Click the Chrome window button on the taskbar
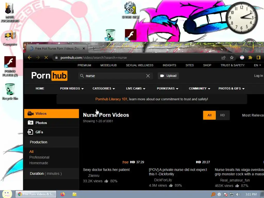 pos(36,194)
